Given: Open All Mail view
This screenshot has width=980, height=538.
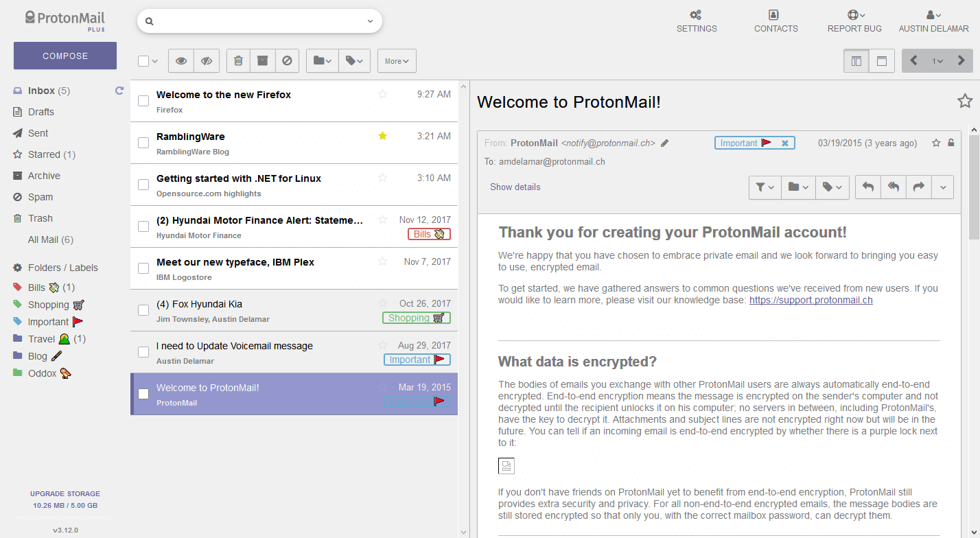Looking at the screenshot, I should tap(51, 239).
